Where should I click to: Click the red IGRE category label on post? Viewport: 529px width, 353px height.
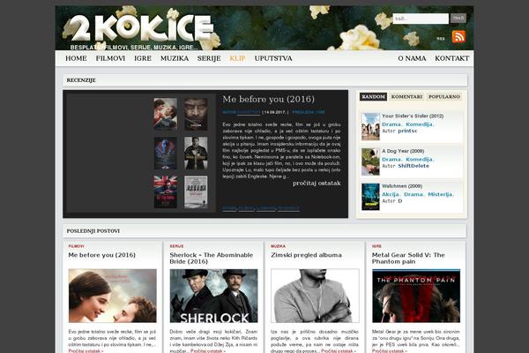[x=376, y=246]
